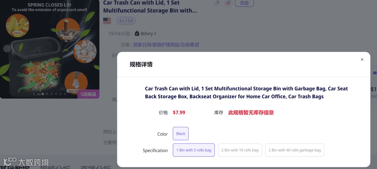Open the 居家日用/家庭护理用品/垃圾桶 category link

click(163, 45)
